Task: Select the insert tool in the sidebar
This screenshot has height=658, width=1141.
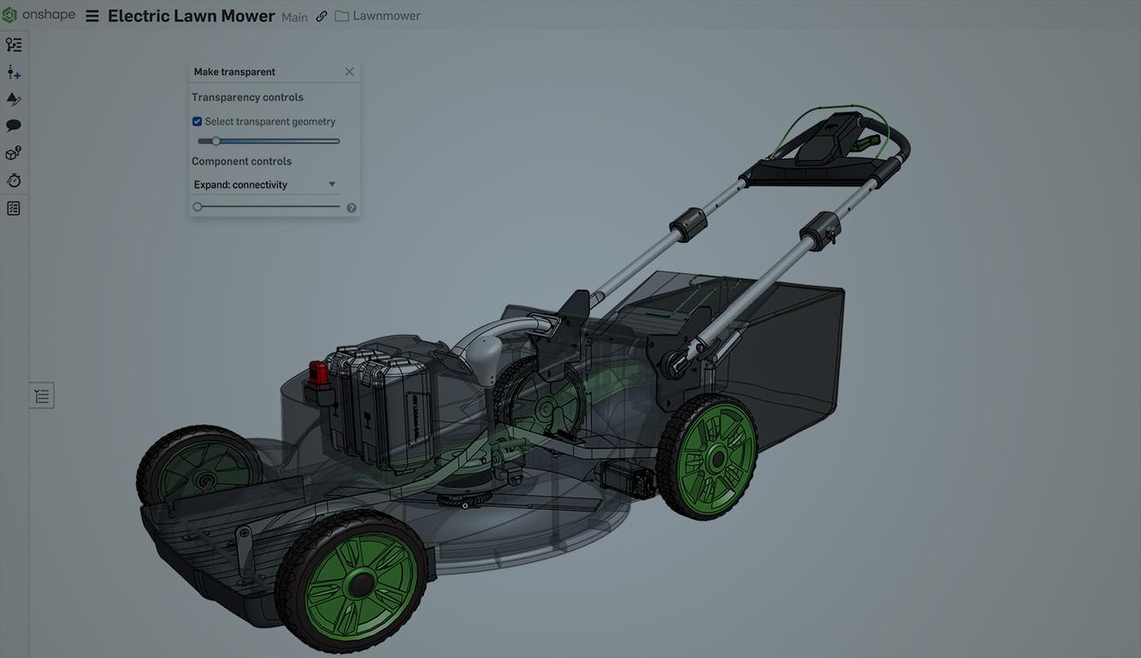Action: pos(13,71)
